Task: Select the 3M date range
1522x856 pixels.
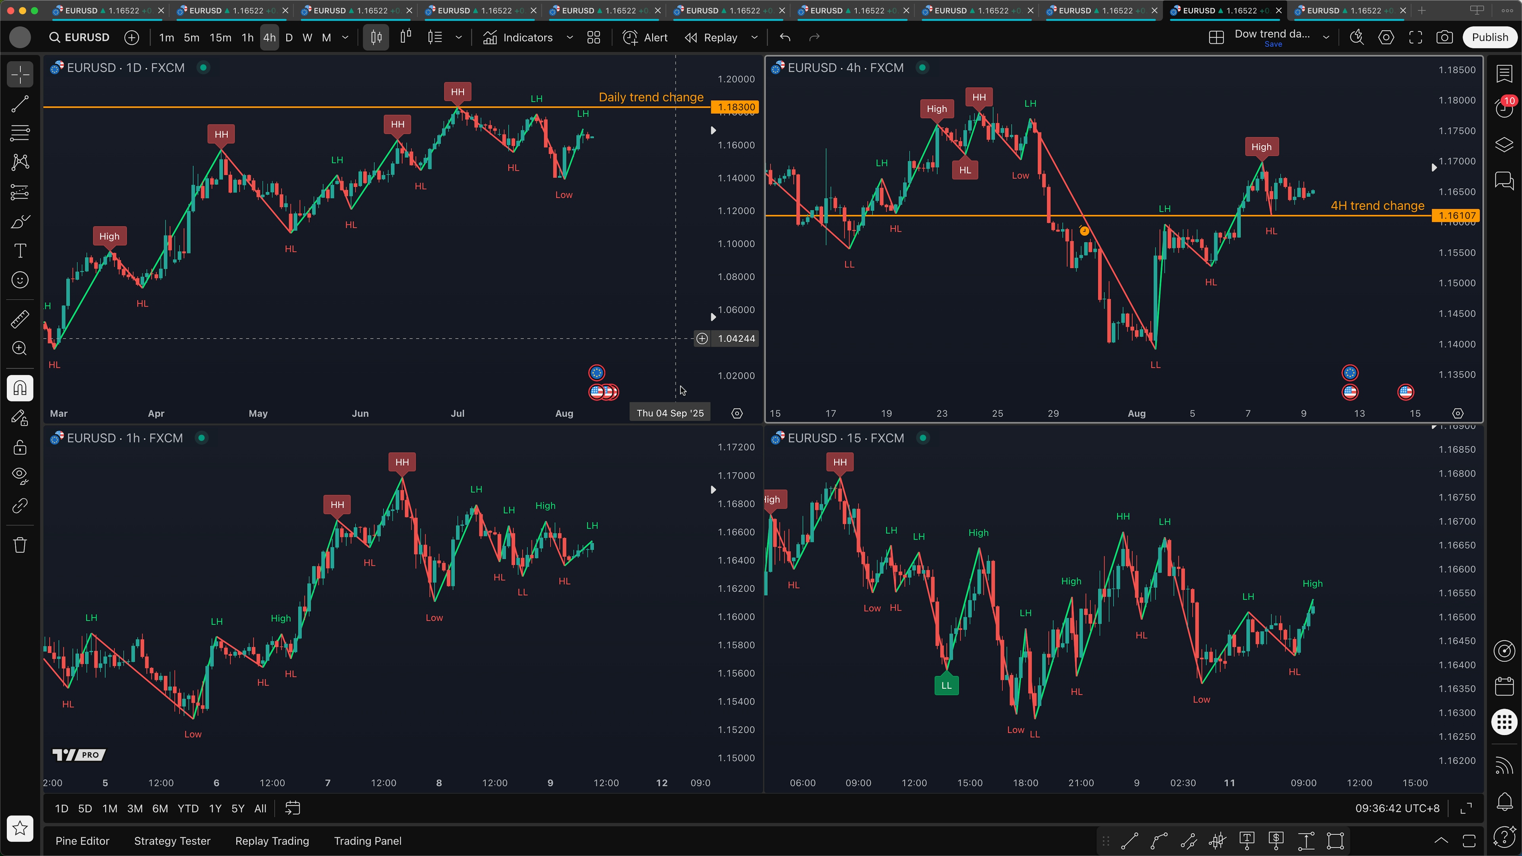Action: (135, 808)
